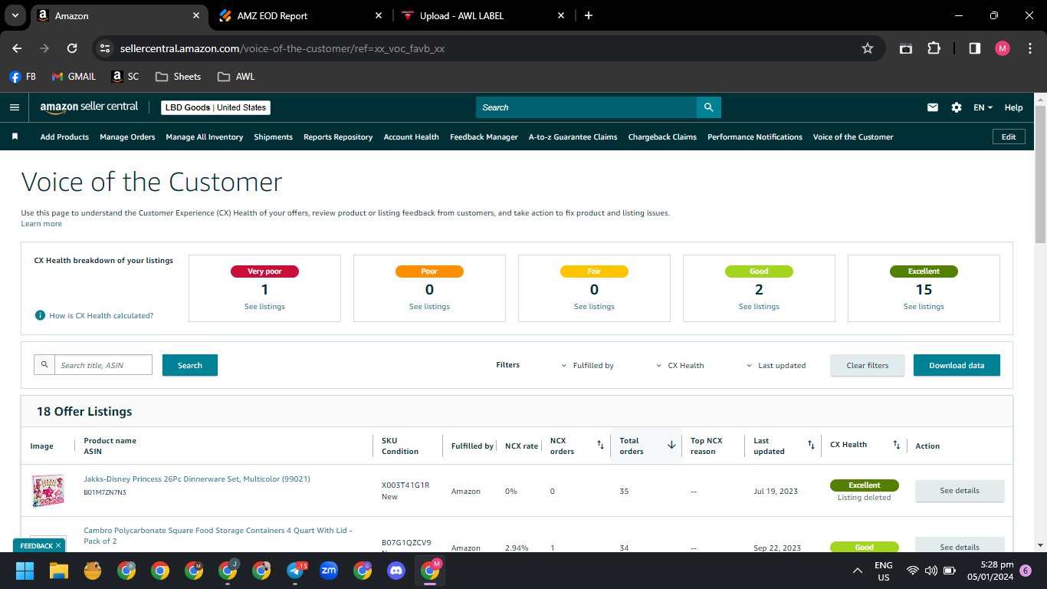
Task: Open the EN language dropdown
Action: pyautogui.click(x=983, y=107)
